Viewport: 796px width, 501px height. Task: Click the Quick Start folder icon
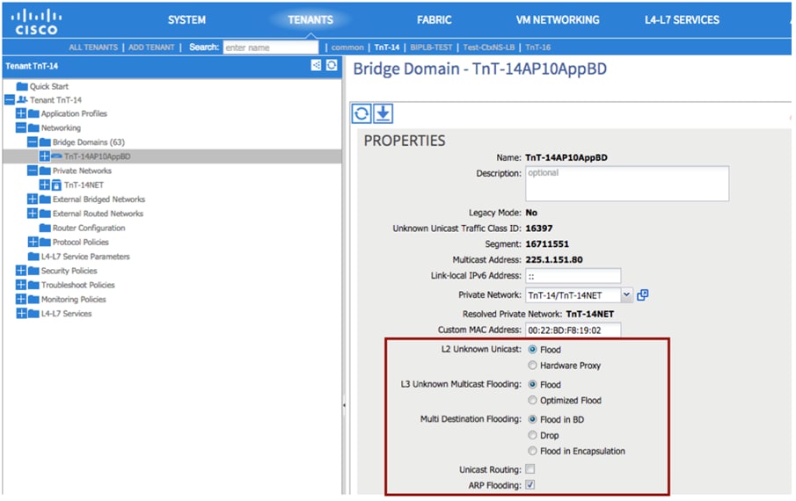tap(22, 86)
